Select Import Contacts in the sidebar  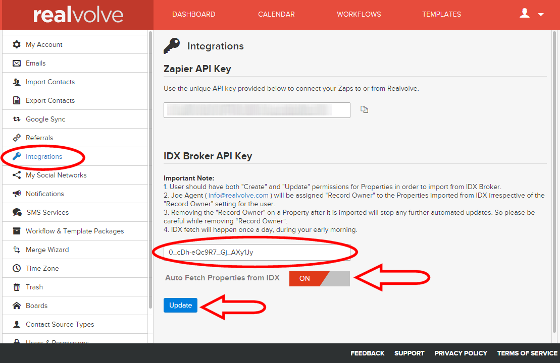point(75,82)
